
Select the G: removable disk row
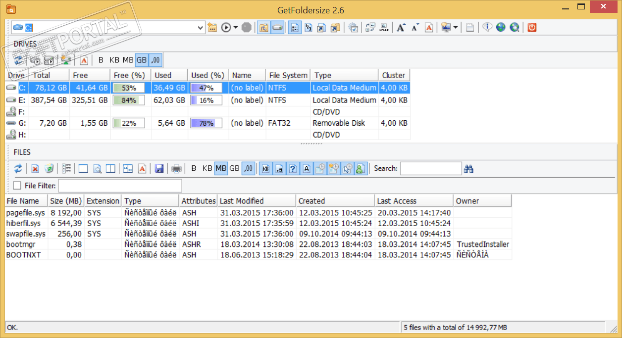click(x=207, y=123)
